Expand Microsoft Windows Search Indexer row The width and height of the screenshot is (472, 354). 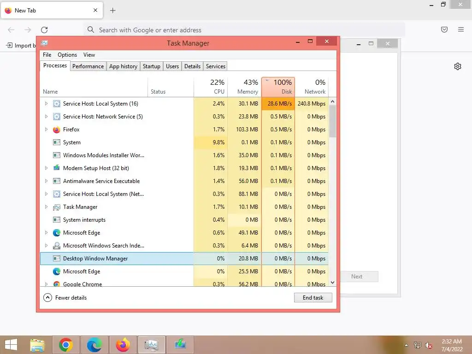(46, 246)
